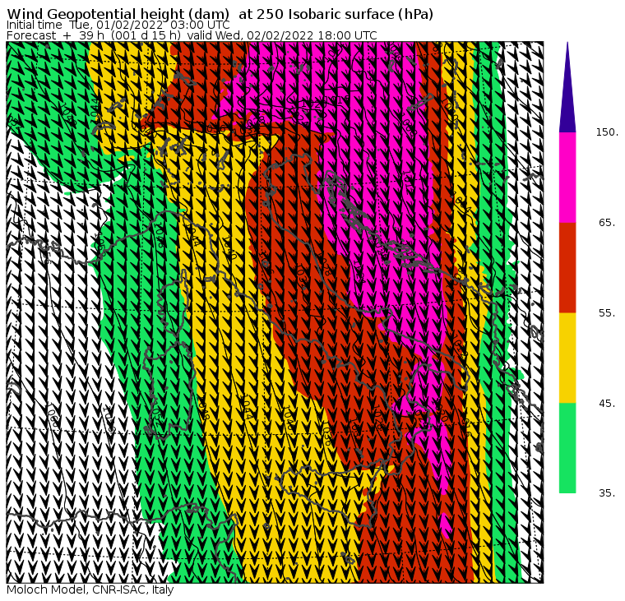
Task: Click the legend value label 35.
Action: click(608, 493)
